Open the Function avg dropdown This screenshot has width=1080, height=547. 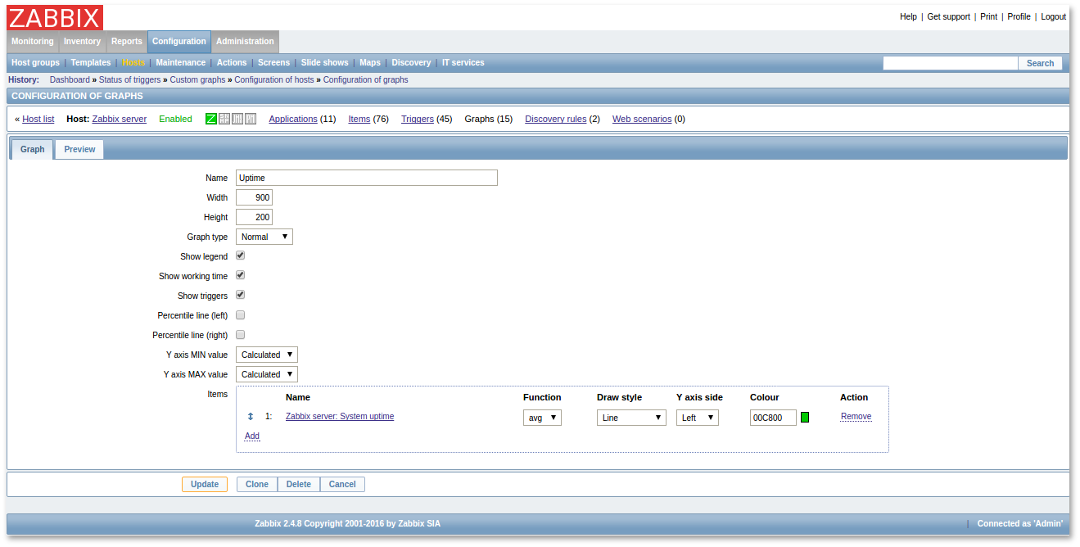pos(542,418)
